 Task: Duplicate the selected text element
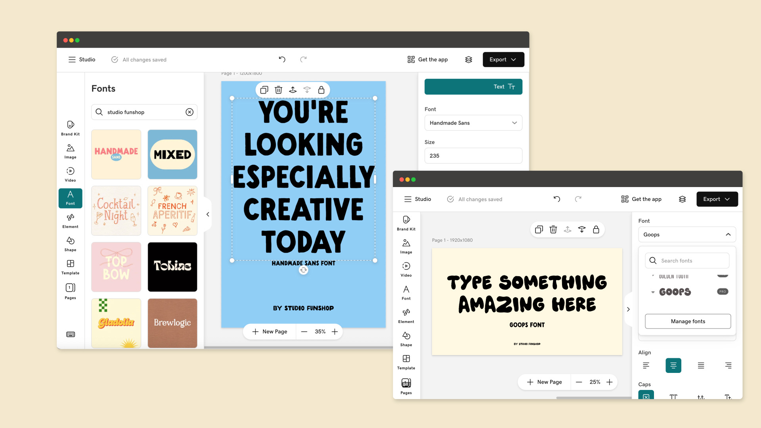tap(264, 90)
